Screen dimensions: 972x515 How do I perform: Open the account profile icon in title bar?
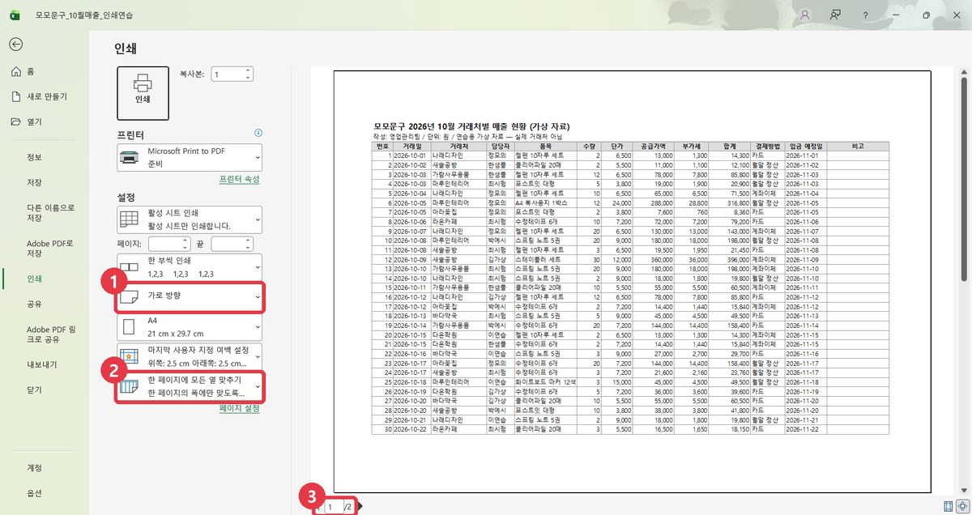804,15
